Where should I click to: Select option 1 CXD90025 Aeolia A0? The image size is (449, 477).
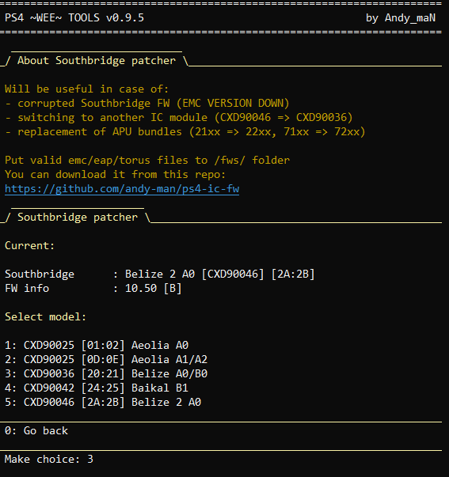(97, 345)
